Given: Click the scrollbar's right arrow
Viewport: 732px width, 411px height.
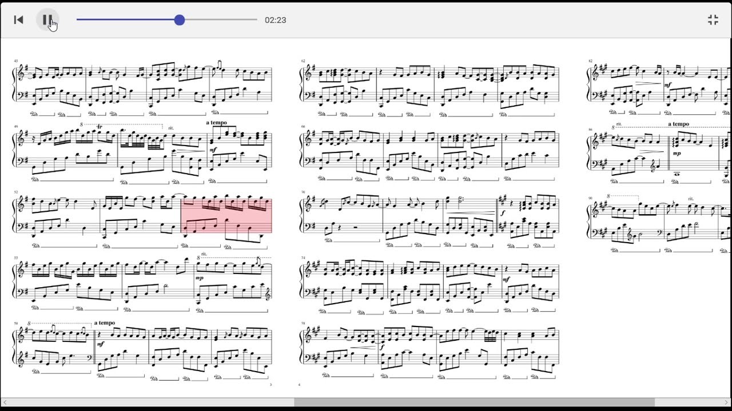Looking at the screenshot, I should coord(727,403).
